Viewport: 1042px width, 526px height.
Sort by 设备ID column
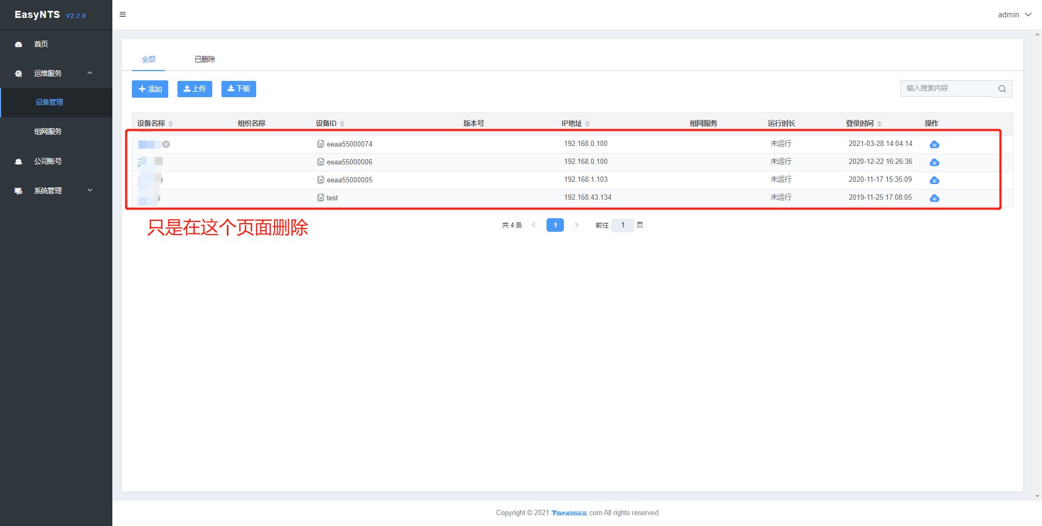(342, 124)
